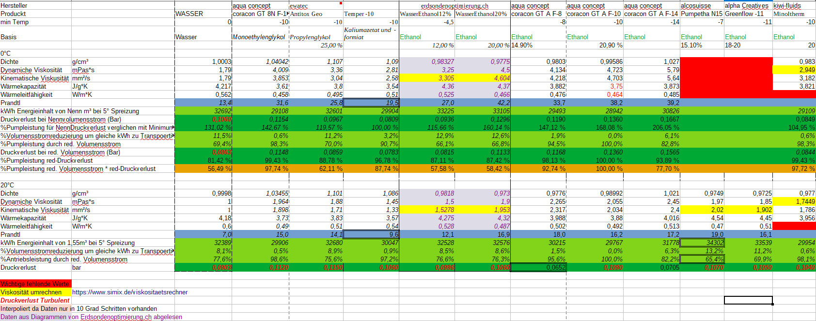Image resolution: width=816 pixels, height=321 pixels.
Task: Click the 'alpha Creatives' header cell
Action: [x=746, y=5]
